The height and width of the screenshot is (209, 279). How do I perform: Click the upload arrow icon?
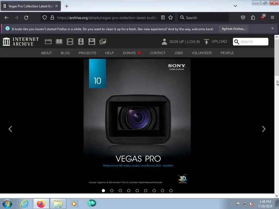(x=207, y=42)
